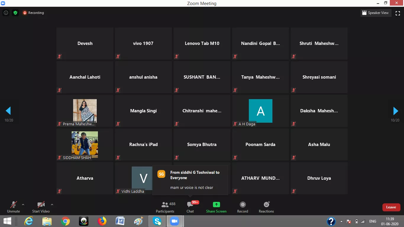
Task: Start recording with Record button
Action: (x=243, y=207)
